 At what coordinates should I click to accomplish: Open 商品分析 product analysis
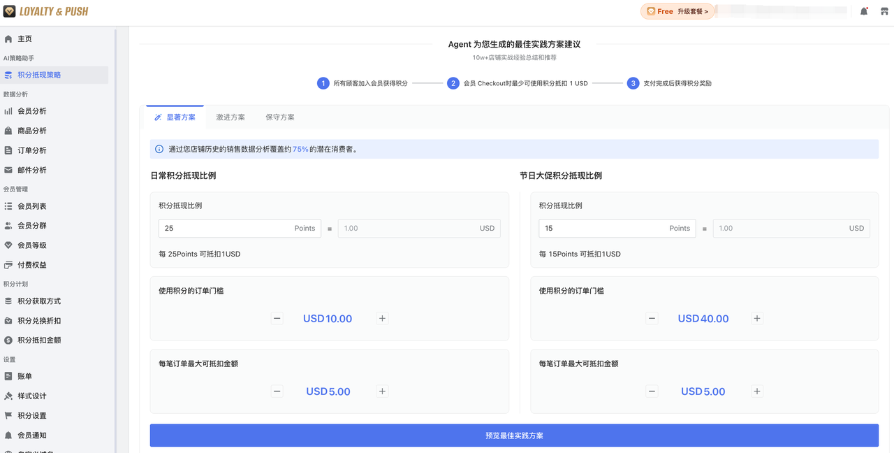pyautogui.click(x=31, y=130)
